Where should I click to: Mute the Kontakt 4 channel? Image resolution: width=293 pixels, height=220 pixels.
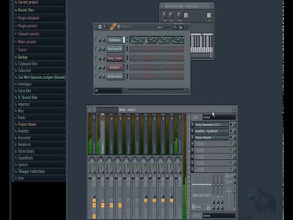(96, 67)
